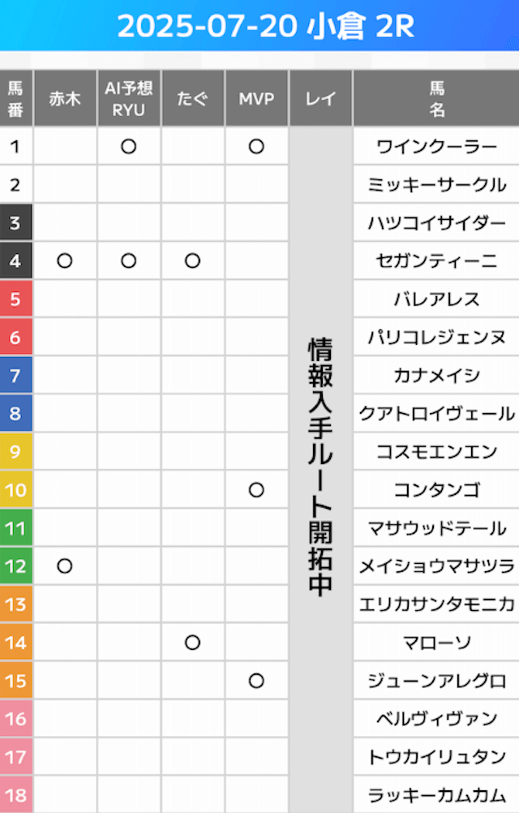Click MVP circle mark for horse 15

256,681
